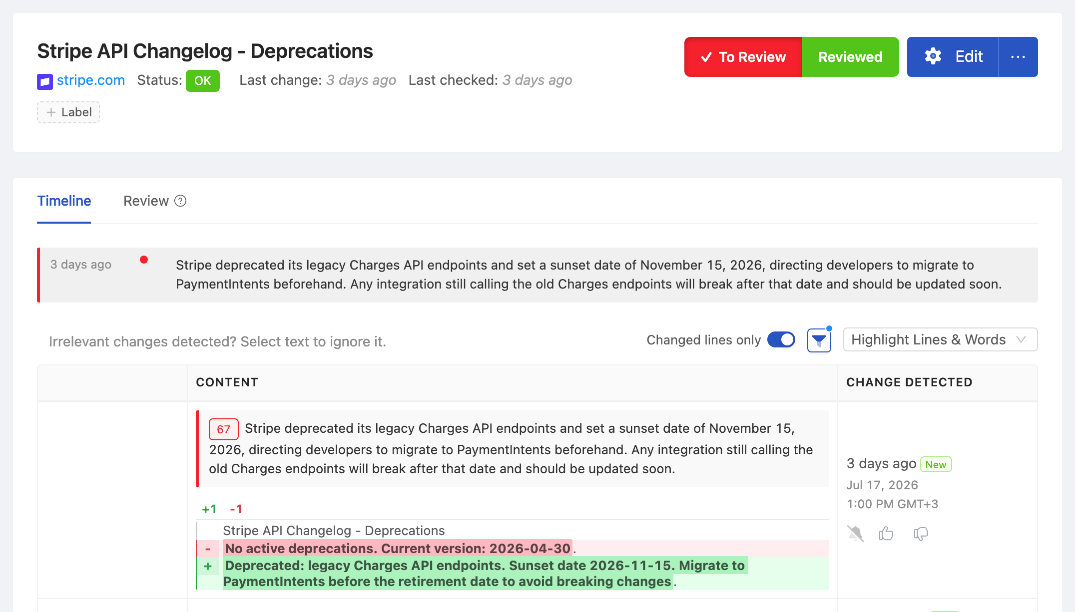Click the OK status badge
1075x612 pixels.
pos(202,81)
